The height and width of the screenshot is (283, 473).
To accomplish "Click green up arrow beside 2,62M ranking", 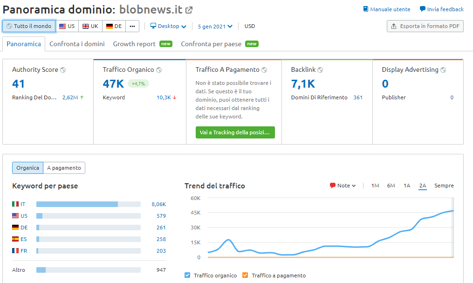I will (82, 97).
